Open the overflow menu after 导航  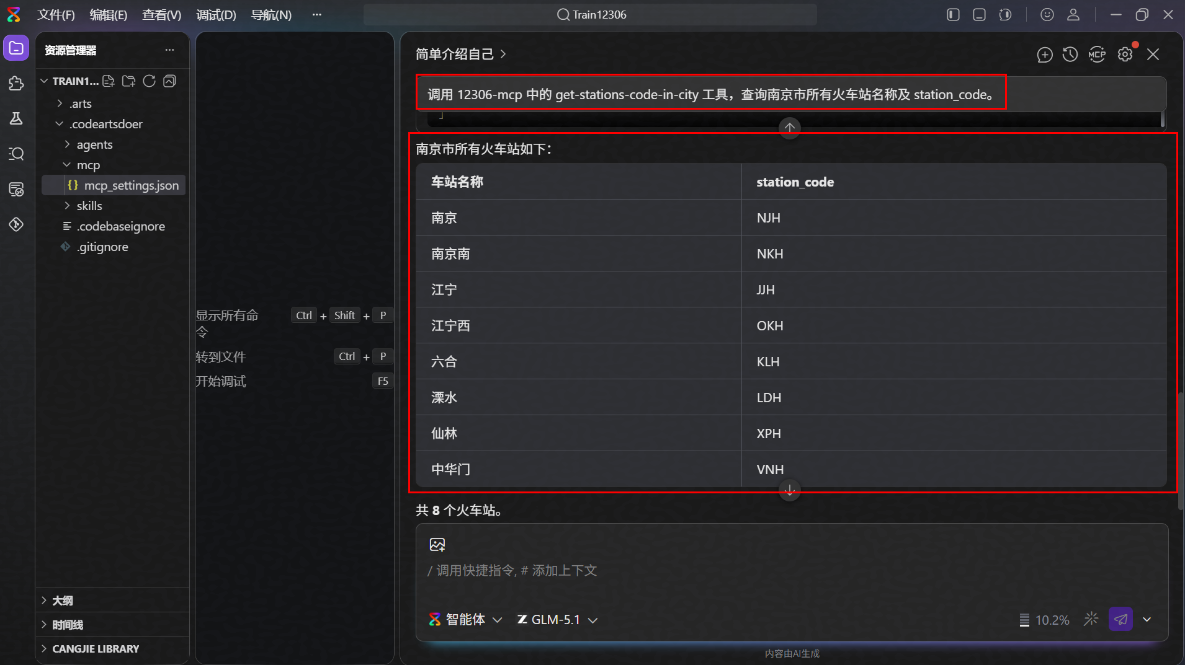click(316, 15)
